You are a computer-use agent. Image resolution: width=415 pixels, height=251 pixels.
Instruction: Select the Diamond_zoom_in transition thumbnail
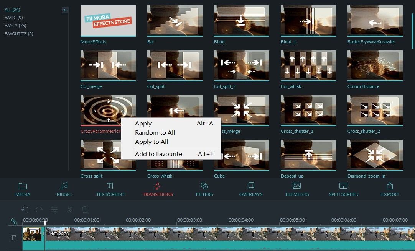375,155
